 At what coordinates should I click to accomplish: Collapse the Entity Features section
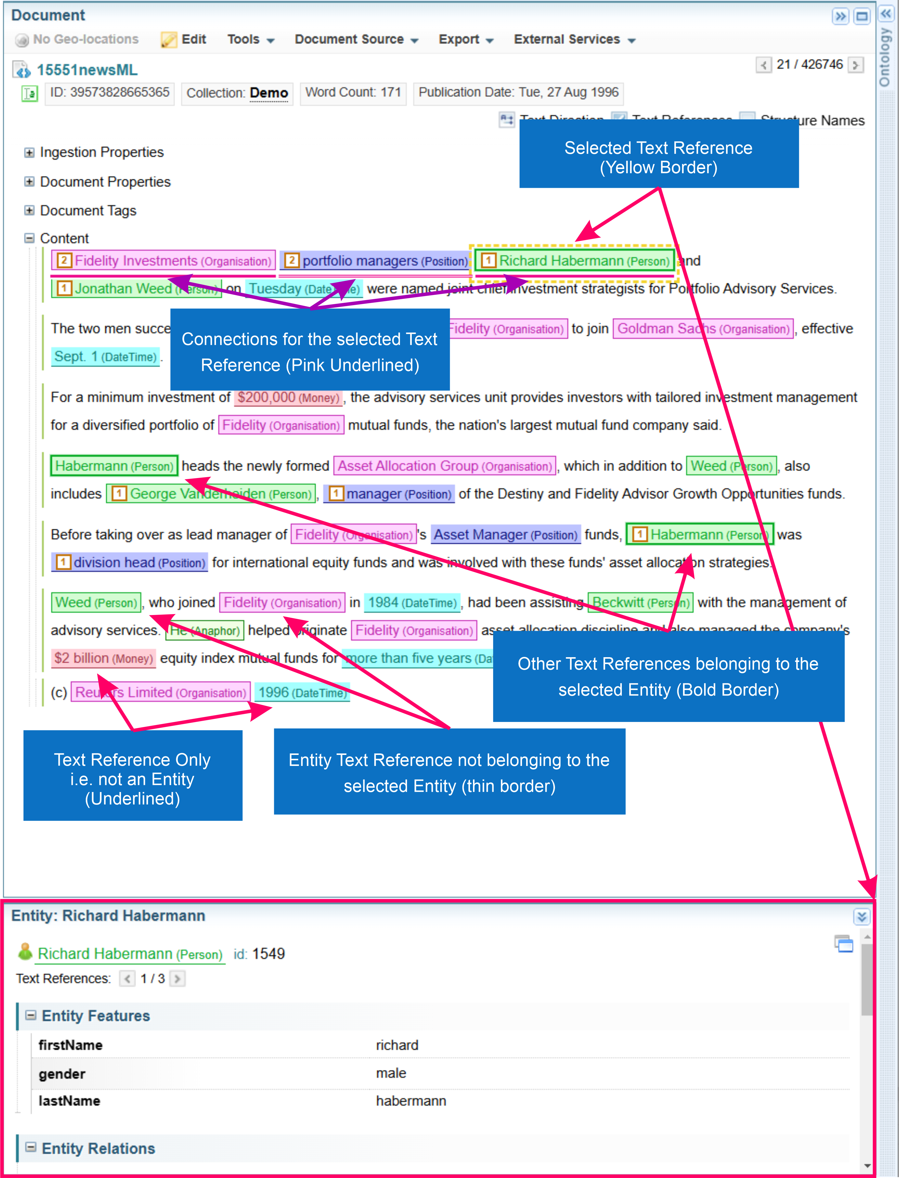tap(31, 1015)
